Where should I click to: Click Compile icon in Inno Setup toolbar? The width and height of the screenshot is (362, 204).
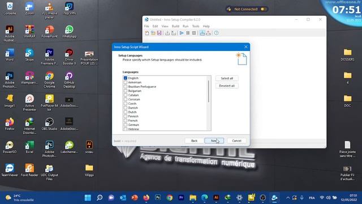point(167,33)
